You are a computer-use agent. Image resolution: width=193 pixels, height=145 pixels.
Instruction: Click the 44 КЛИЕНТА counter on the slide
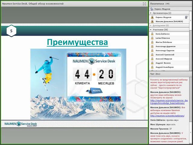point(82,76)
